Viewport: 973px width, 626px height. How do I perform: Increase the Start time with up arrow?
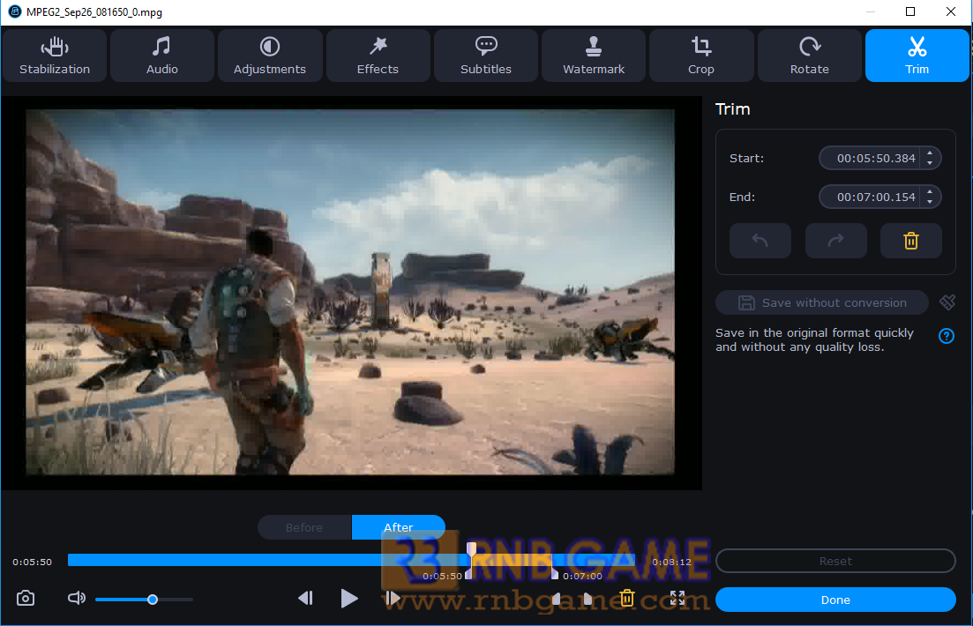tap(930, 153)
